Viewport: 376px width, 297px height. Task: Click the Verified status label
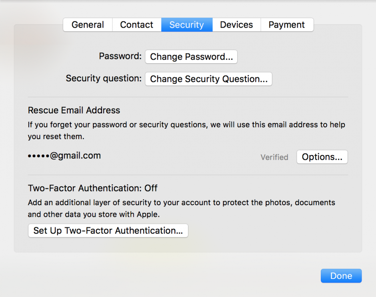tap(274, 157)
